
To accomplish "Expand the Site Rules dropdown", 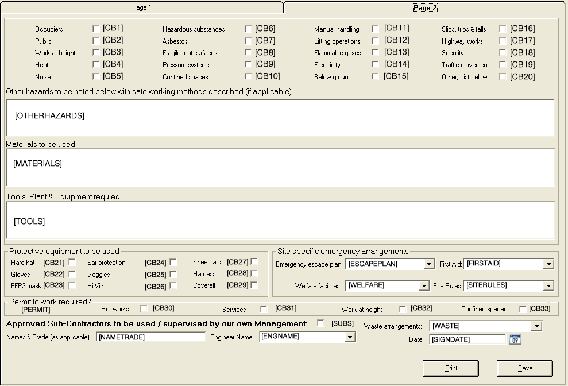I will [x=548, y=286].
